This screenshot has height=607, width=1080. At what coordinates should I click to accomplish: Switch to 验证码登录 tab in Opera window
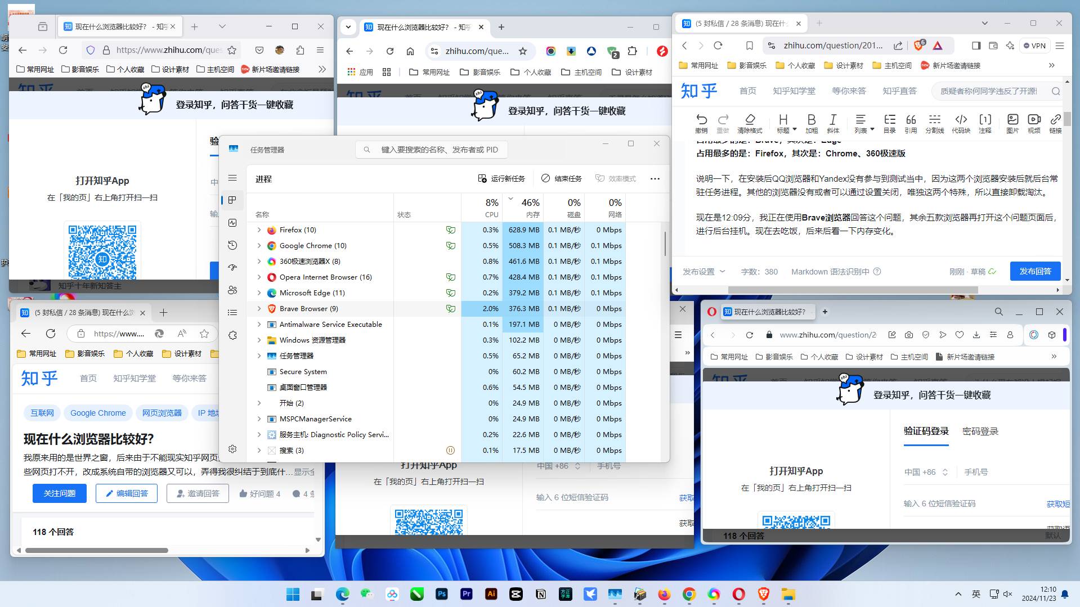tap(926, 431)
